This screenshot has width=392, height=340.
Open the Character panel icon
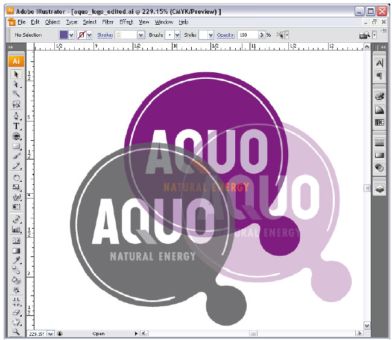(379, 63)
